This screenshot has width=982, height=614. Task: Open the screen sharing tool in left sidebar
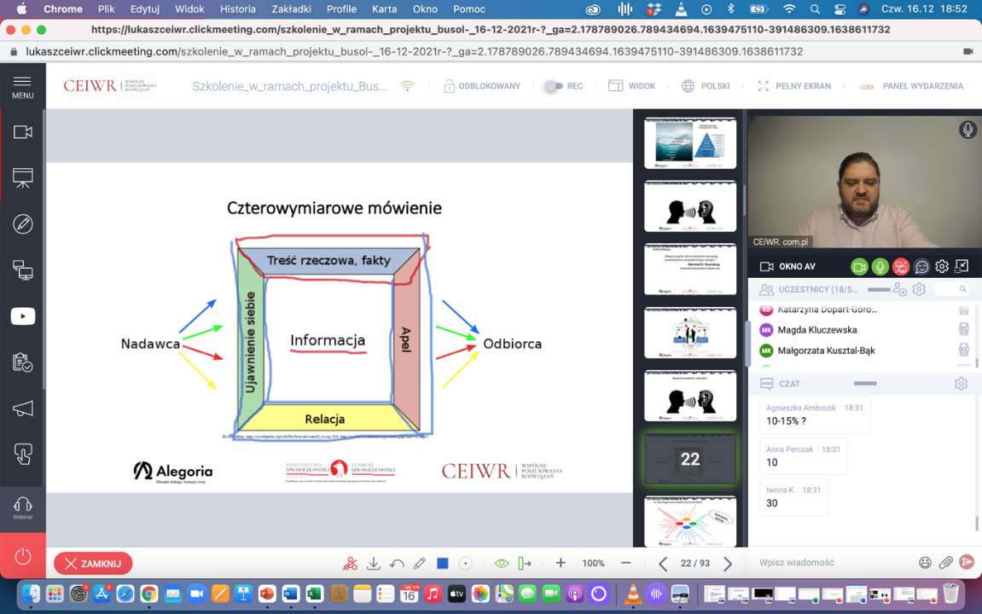tap(23, 270)
